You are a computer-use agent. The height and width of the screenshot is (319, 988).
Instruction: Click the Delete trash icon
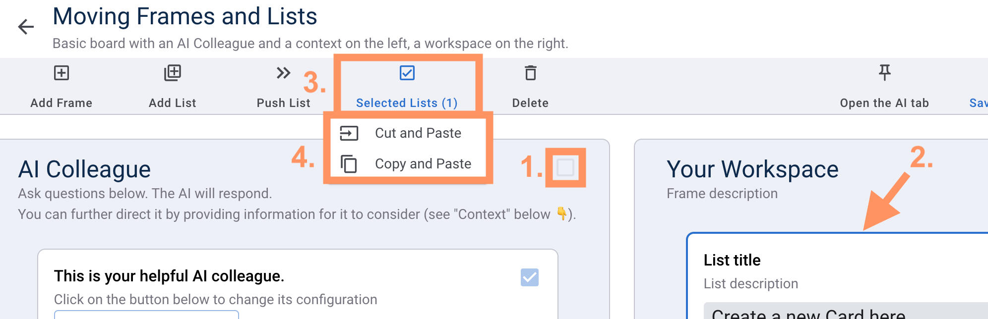530,73
